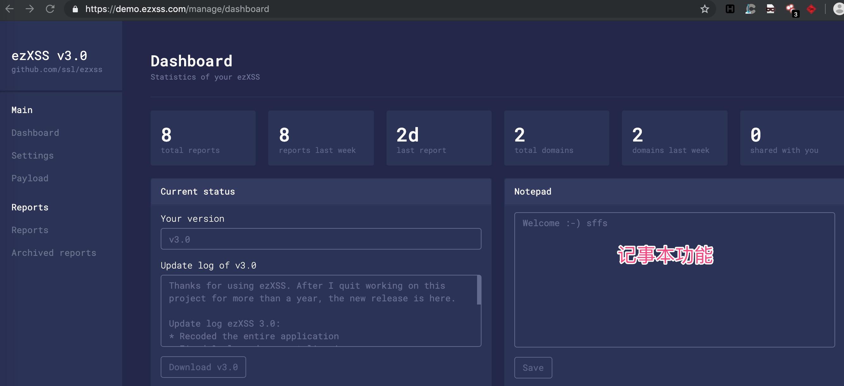Open the black H extension icon
Image resolution: width=844 pixels, height=386 pixels.
click(730, 9)
